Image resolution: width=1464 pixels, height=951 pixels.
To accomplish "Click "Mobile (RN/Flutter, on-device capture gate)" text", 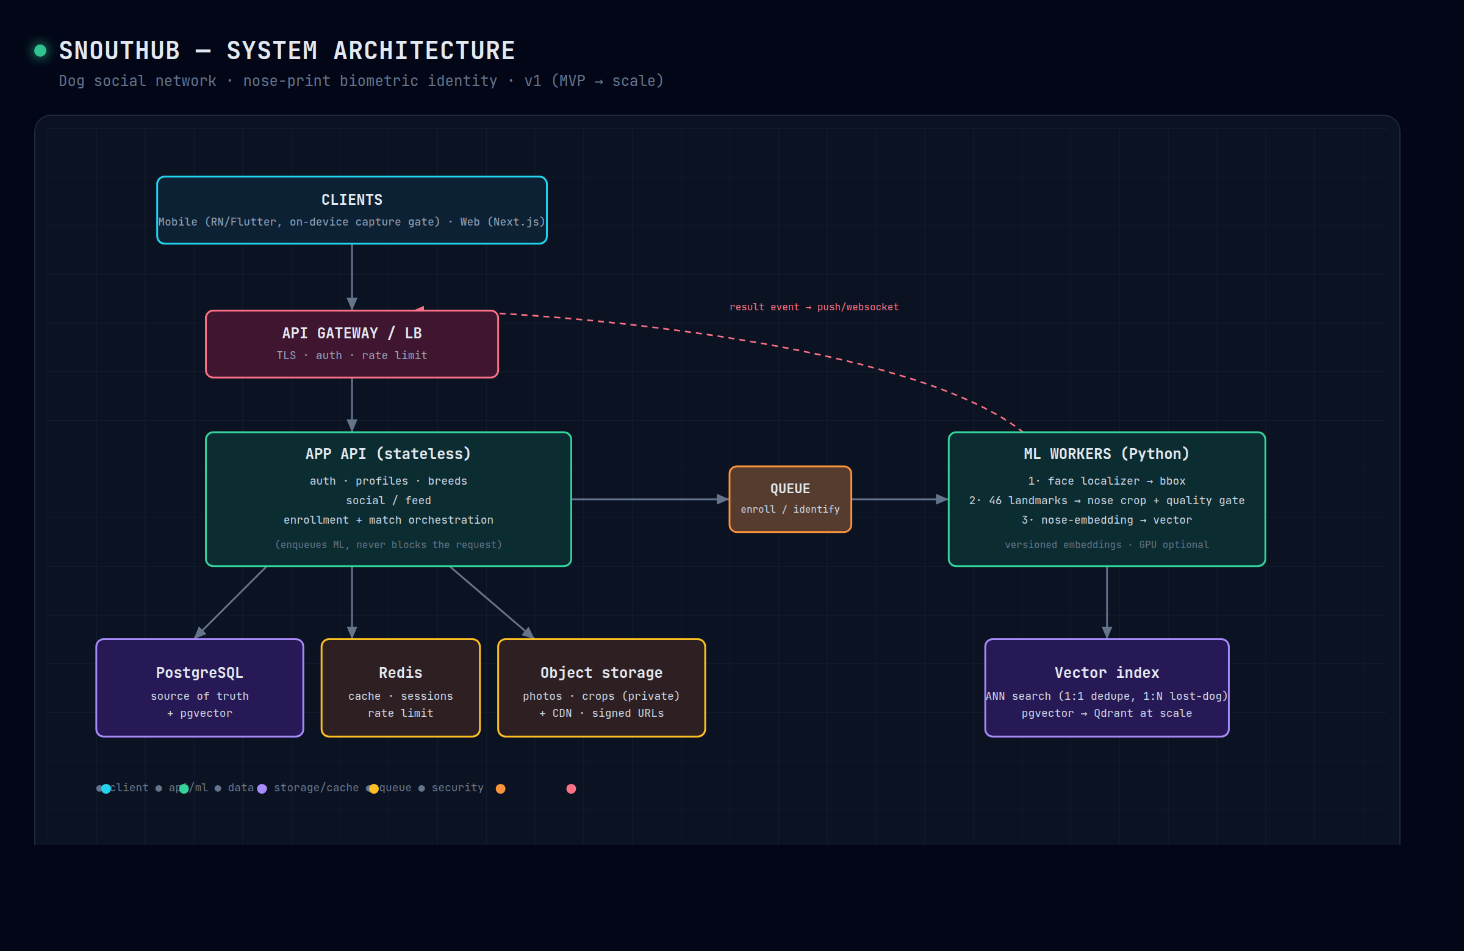I will tap(299, 221).
